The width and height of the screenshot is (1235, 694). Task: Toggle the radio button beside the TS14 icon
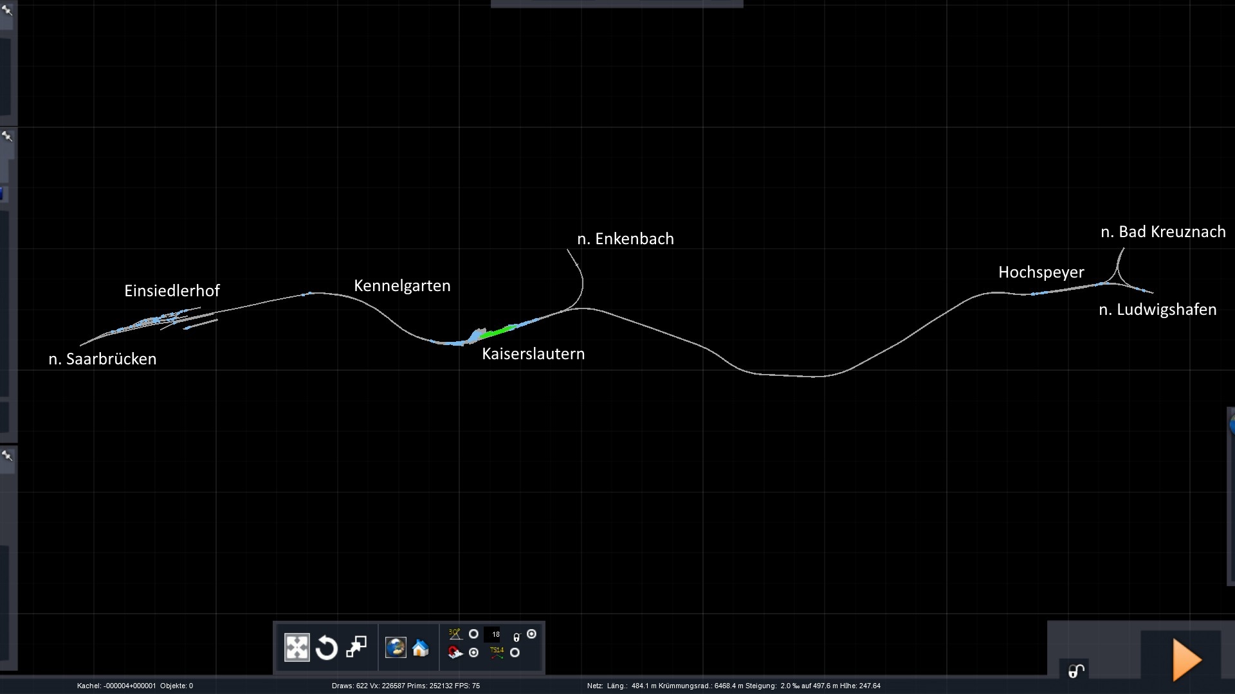click(x=515, y=653)
